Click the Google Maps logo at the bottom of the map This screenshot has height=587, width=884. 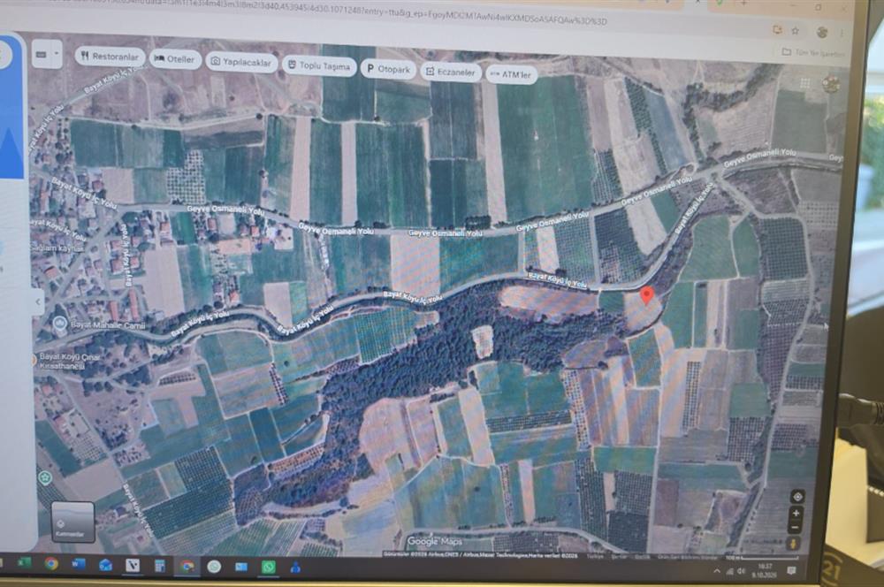[x=434, y=541]
